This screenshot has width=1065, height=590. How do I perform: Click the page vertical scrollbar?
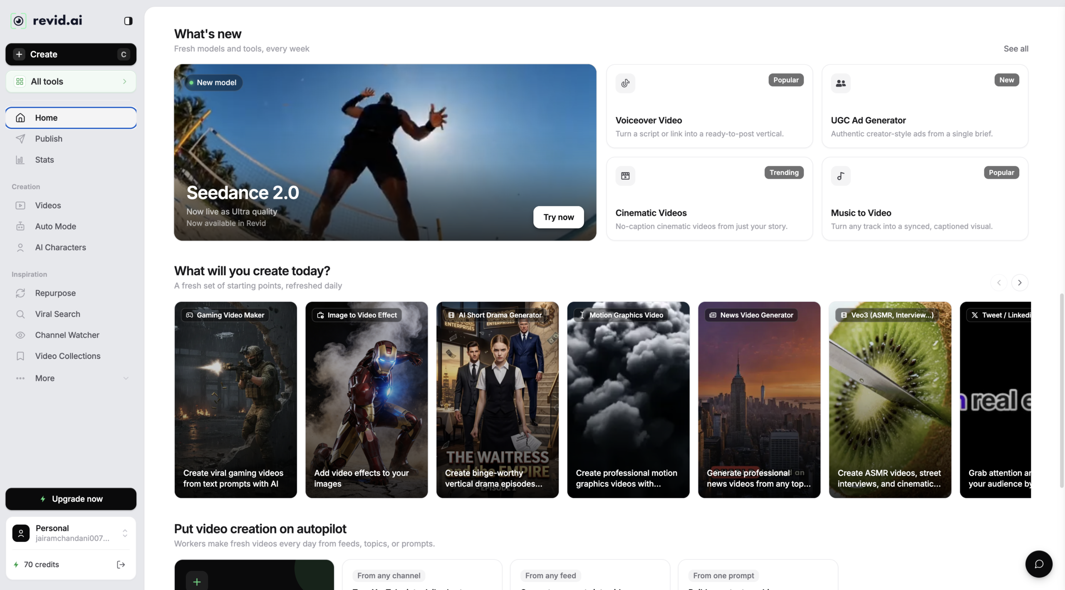(1062, 390)
